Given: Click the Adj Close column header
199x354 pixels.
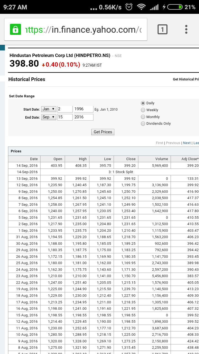Looking at the screenshot, I should pos(185,159).
